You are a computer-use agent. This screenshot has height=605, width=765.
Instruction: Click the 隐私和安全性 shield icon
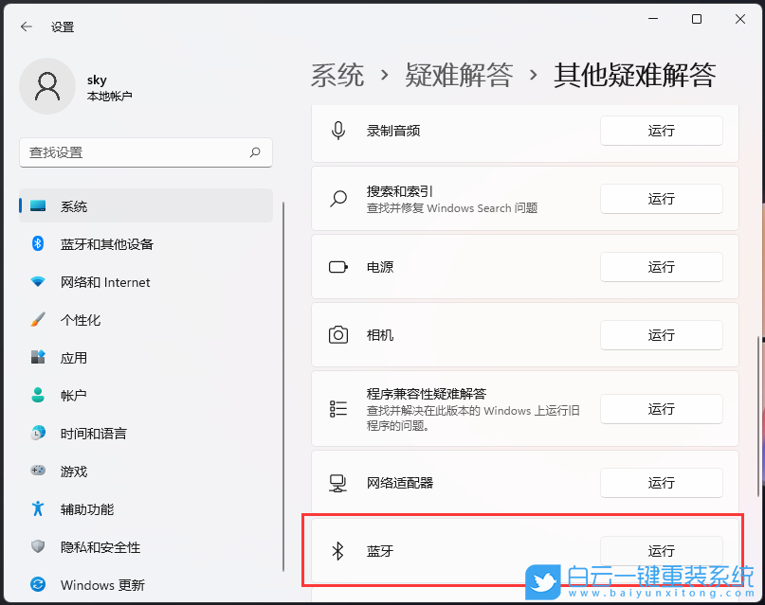coord(38,547)
